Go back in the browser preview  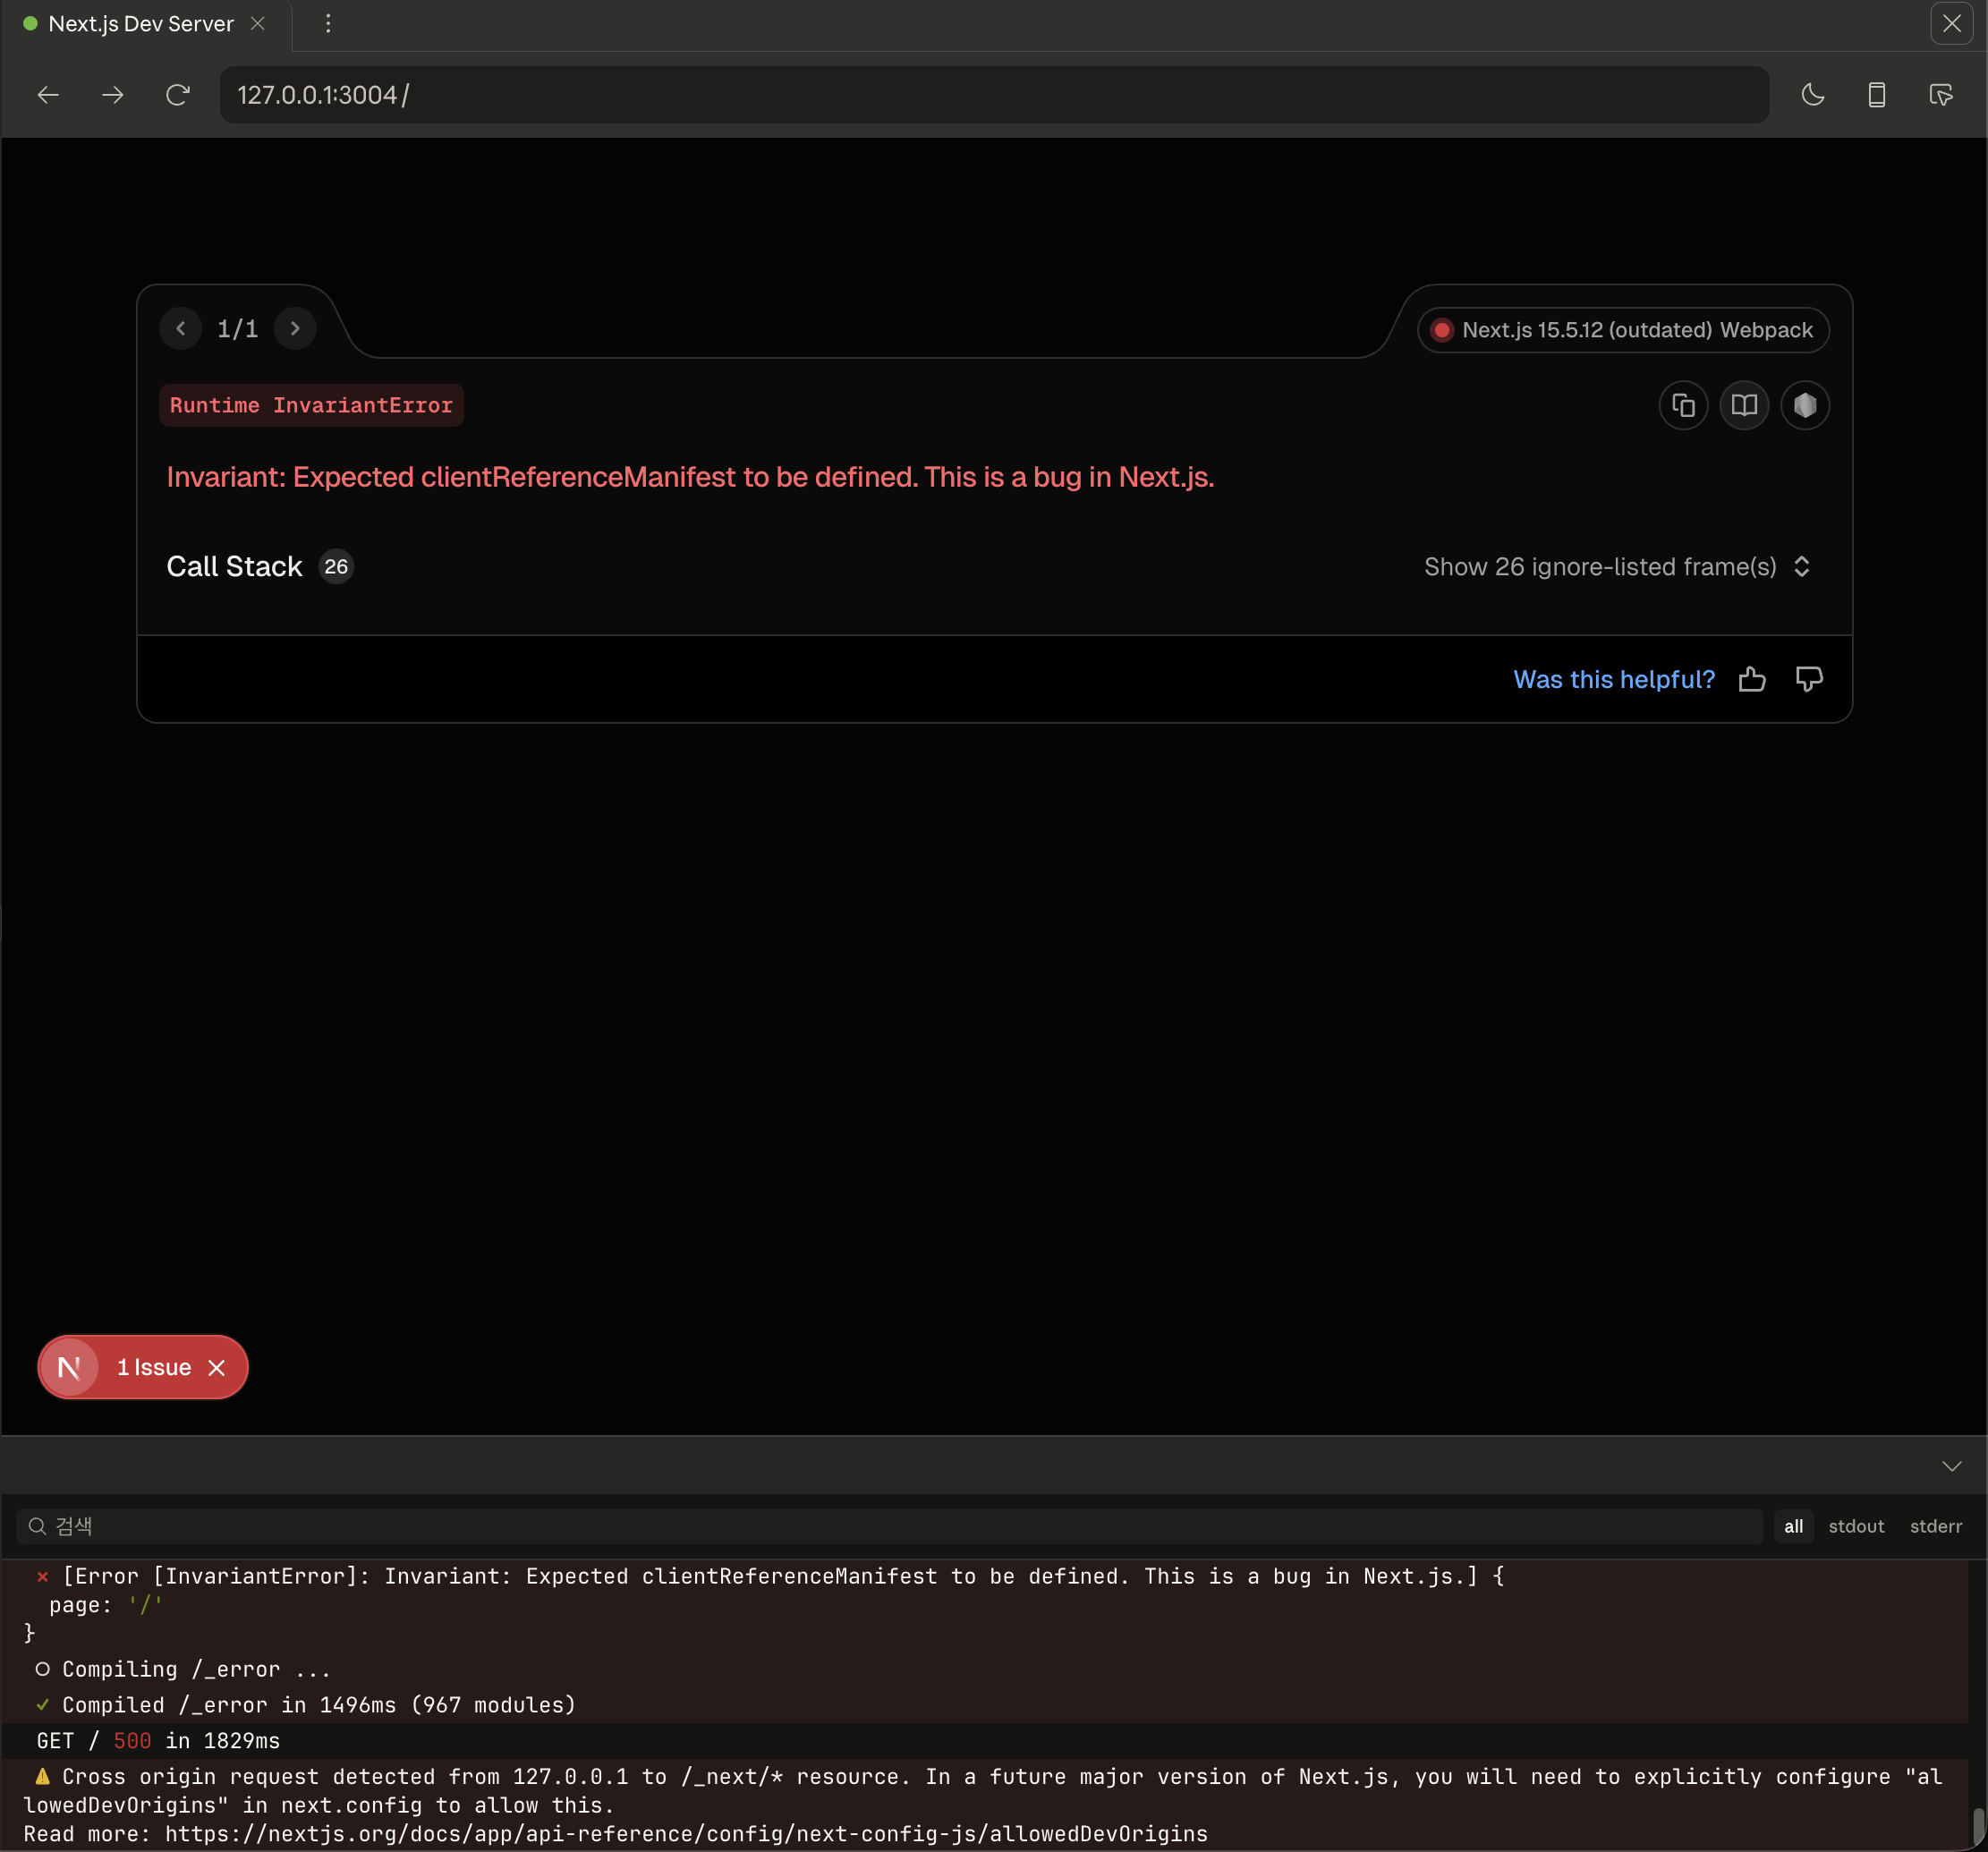48,95
